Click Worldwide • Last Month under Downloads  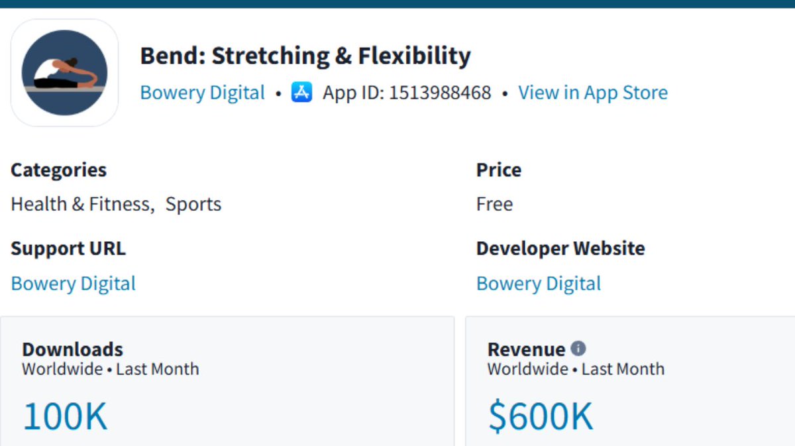pos(110,369)
